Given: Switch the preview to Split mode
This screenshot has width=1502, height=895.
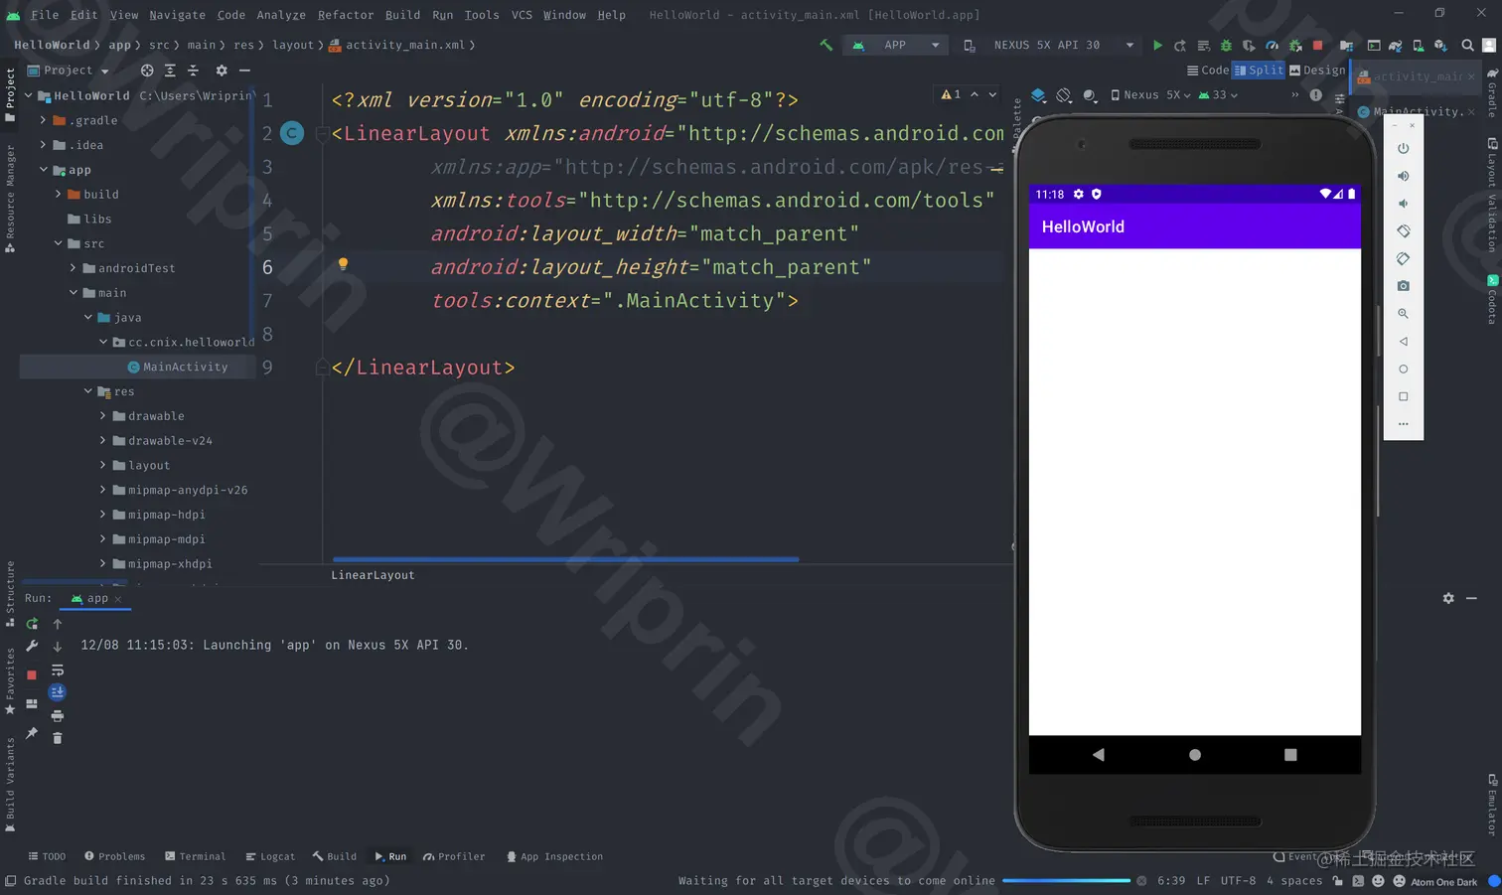Looking at the screenshot, I should click(1259, 70).
